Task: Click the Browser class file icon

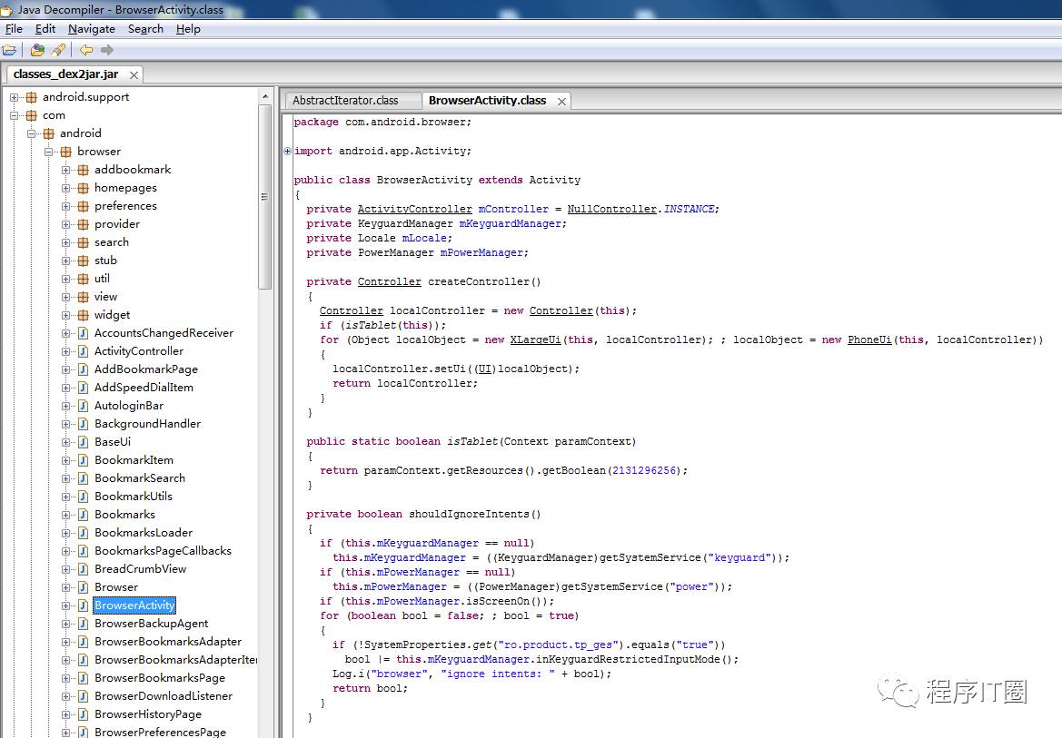Action: [x=83, y=587]
